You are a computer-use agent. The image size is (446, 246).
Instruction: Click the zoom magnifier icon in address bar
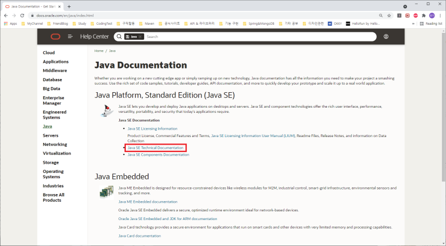381,16
